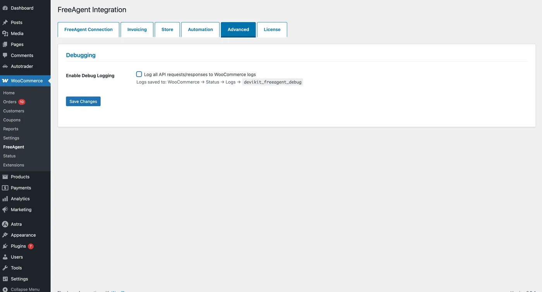Click the Marketing megaphone icon

(5, 210)
